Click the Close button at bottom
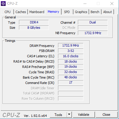Viewport: 119px width, 119px height. [107, 115]
